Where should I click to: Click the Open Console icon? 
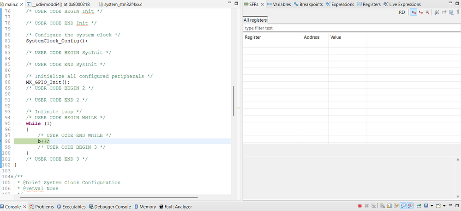(x=438, y=206)
